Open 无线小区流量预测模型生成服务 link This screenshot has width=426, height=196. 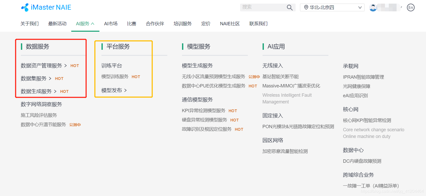[x=214, y=77]
